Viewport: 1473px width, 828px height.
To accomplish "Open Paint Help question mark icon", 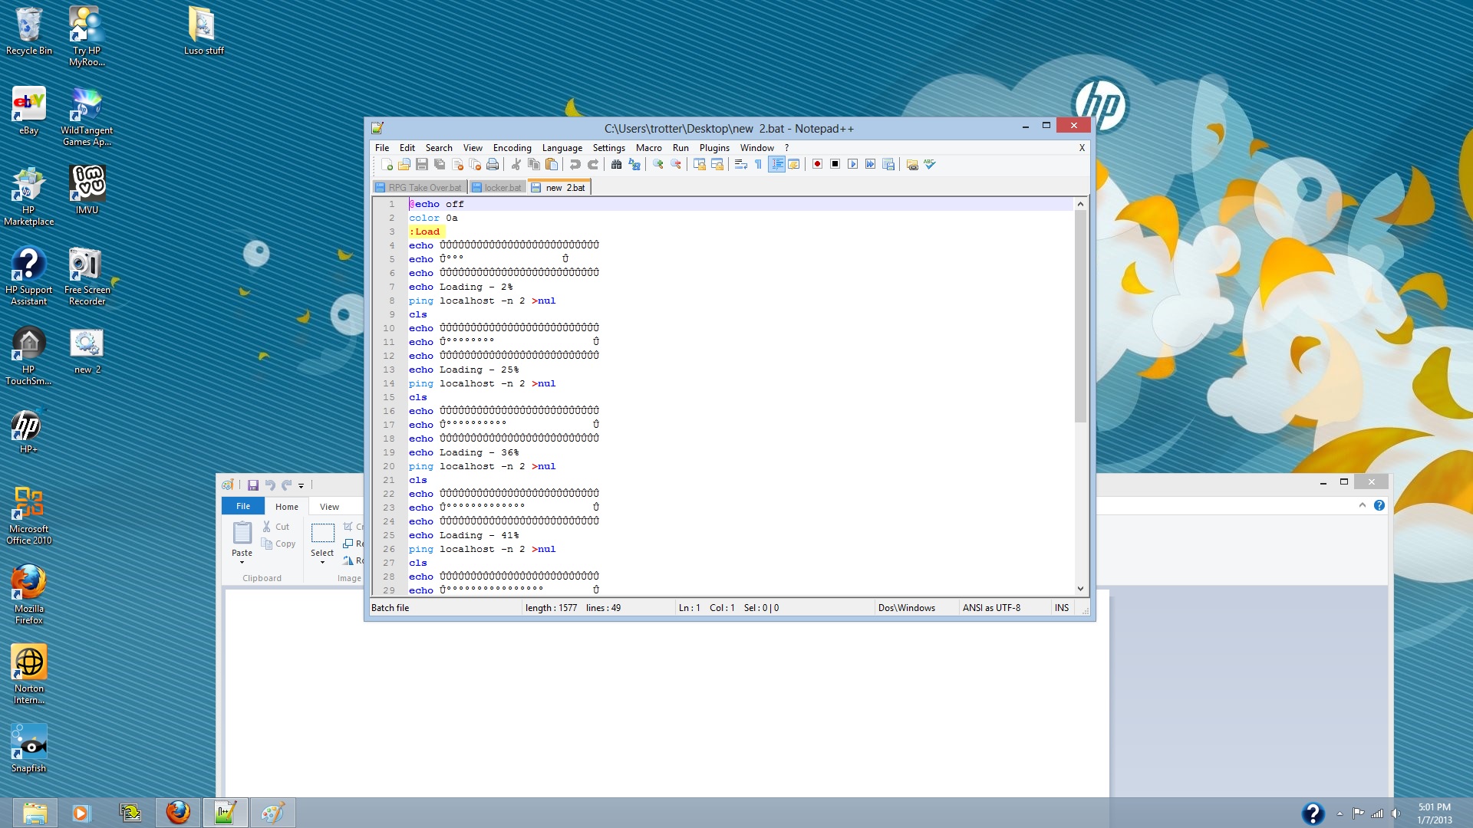I will 1379,505.
